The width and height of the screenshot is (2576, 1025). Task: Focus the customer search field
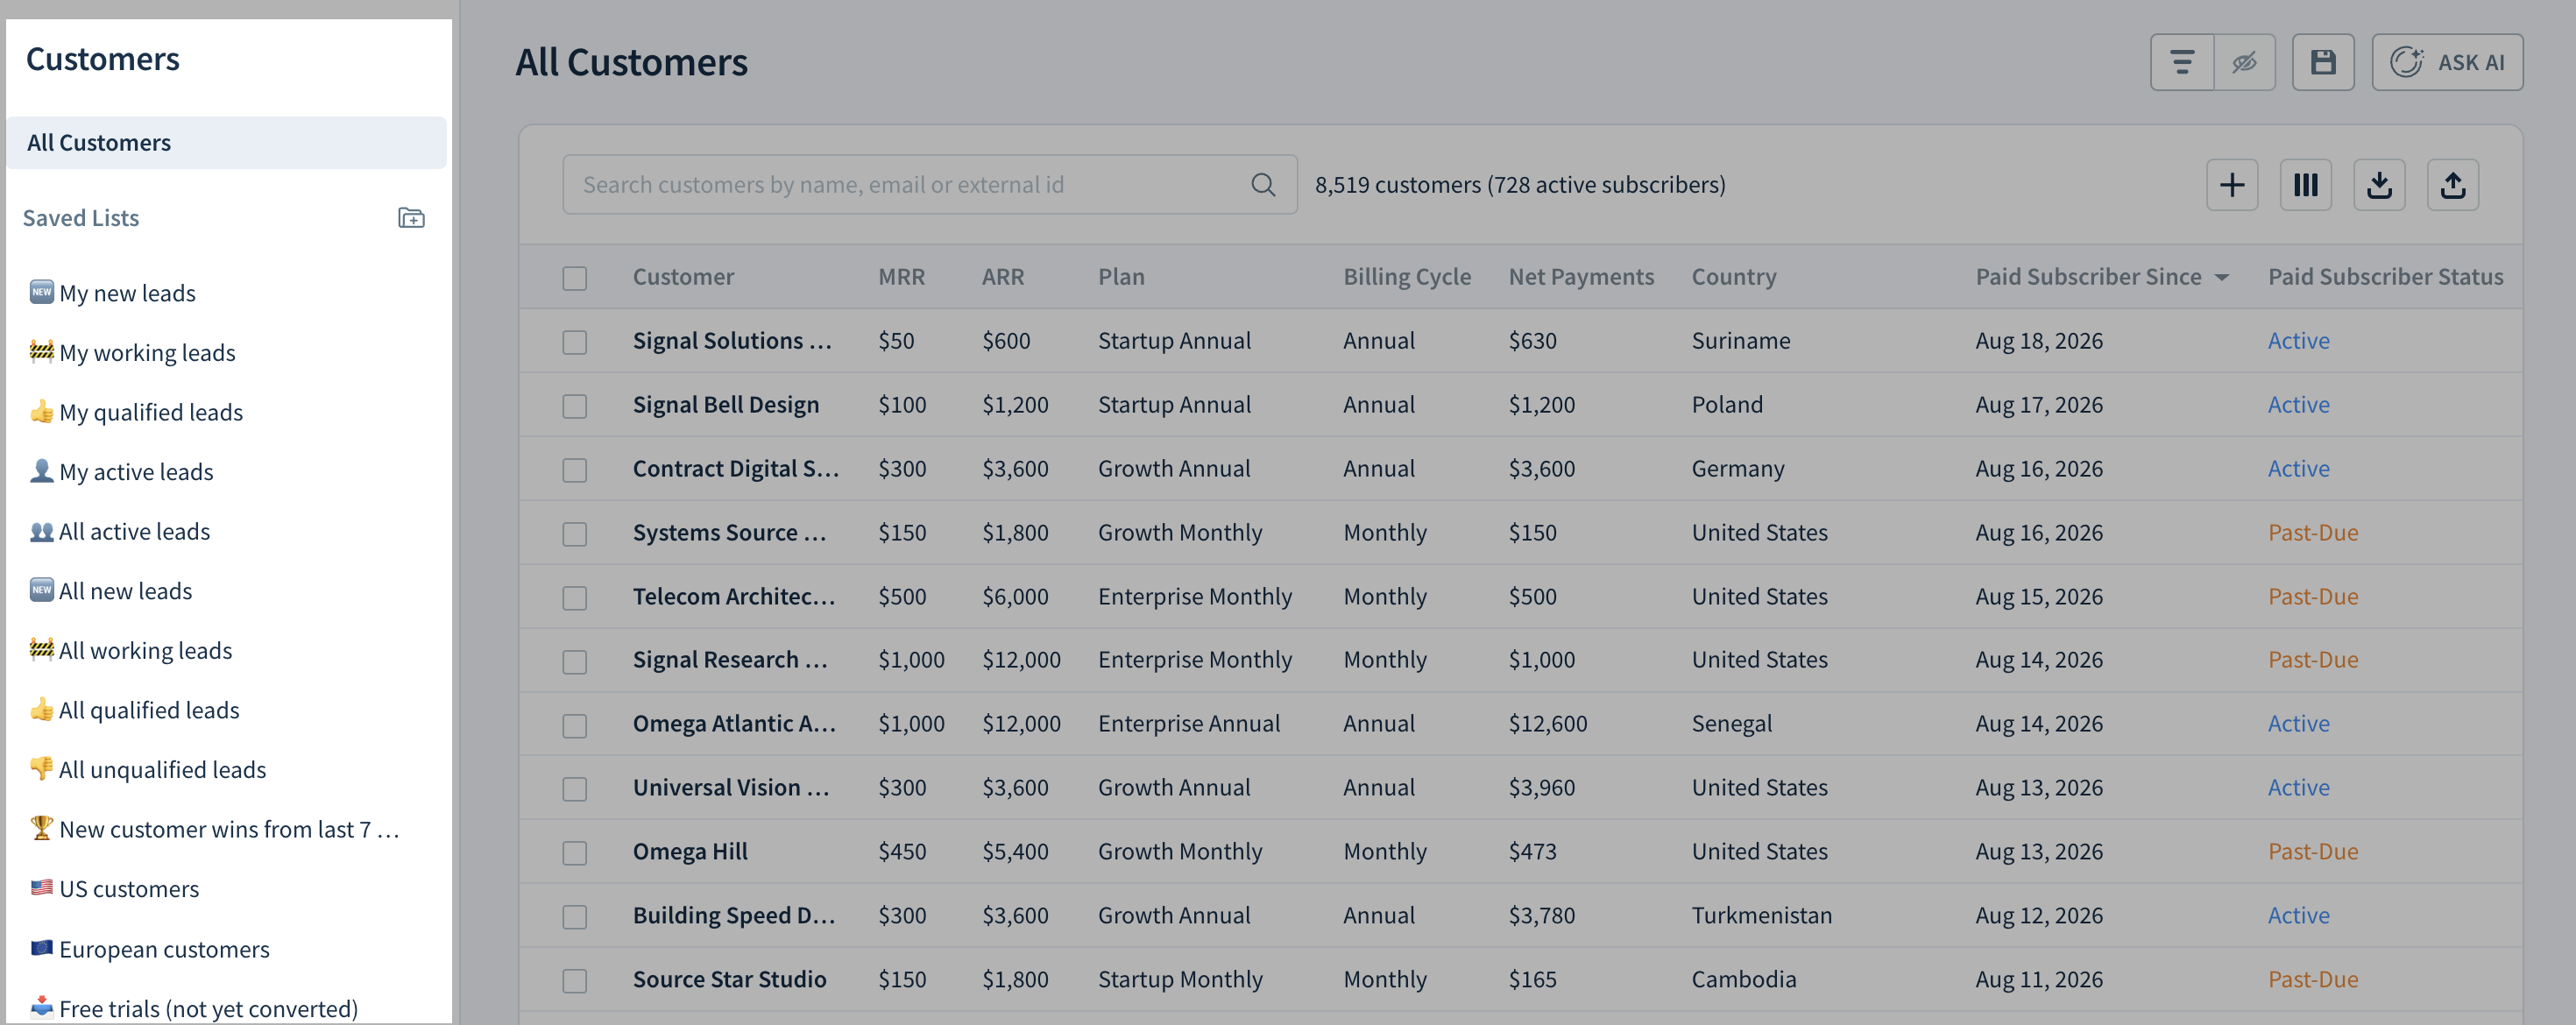(x=929, y=185)
